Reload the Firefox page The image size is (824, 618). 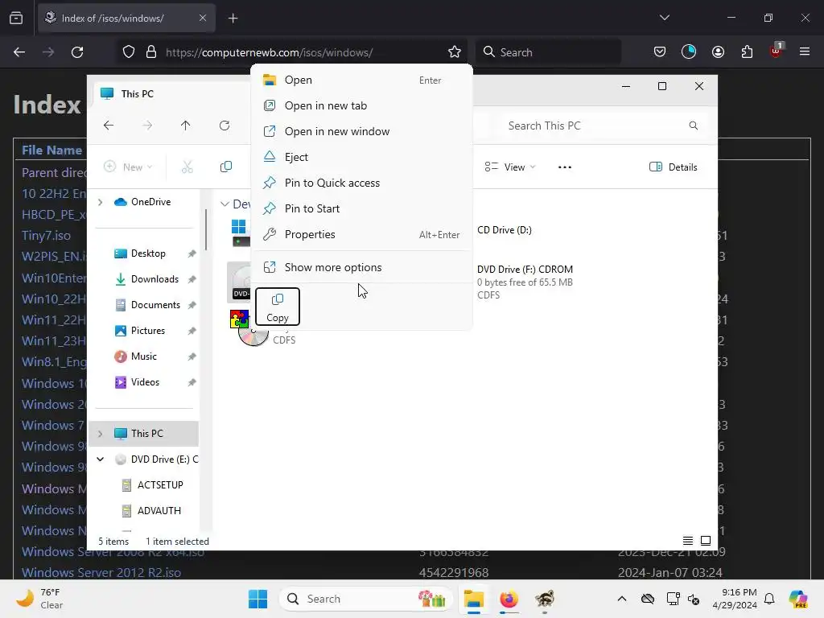tap(77, 52)
